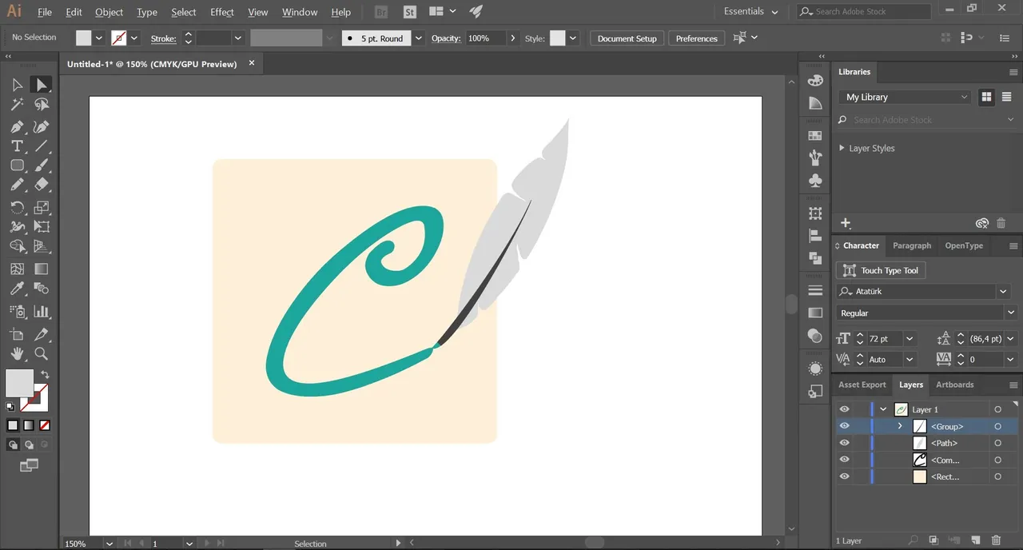The image size is (1023, 550).
Task: Select the Curvature tool
Action: click(x=42, y=126)
